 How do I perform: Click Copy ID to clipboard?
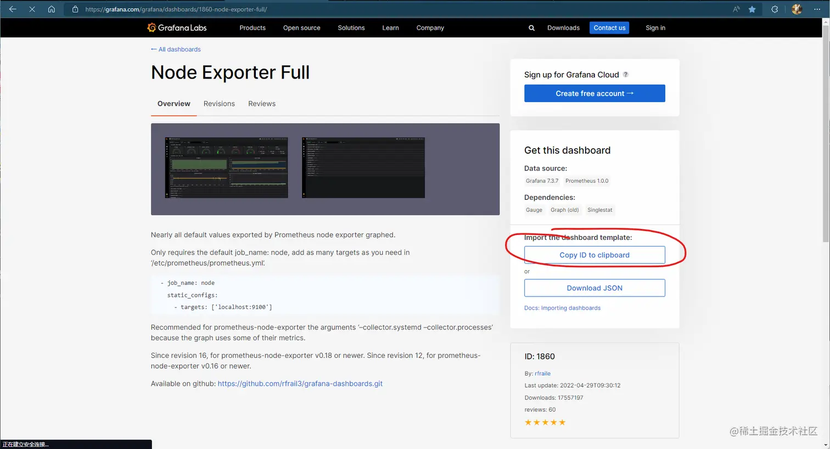click(595, 255)
